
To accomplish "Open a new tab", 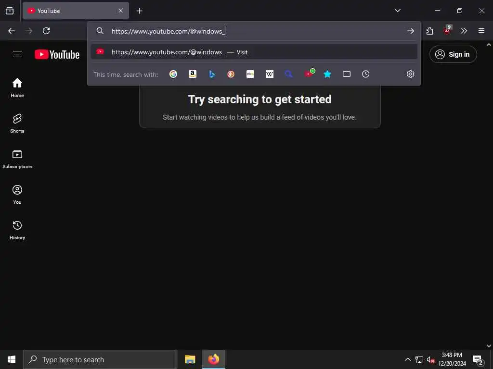I will click(x=139, y=11).
